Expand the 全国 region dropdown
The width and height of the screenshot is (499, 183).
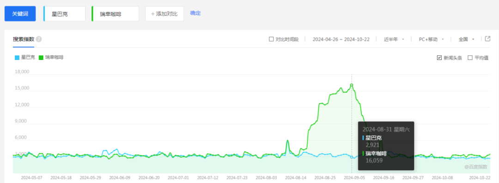(x=467, y=39)
